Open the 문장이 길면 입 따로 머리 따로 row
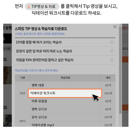 tap(65, 51)
